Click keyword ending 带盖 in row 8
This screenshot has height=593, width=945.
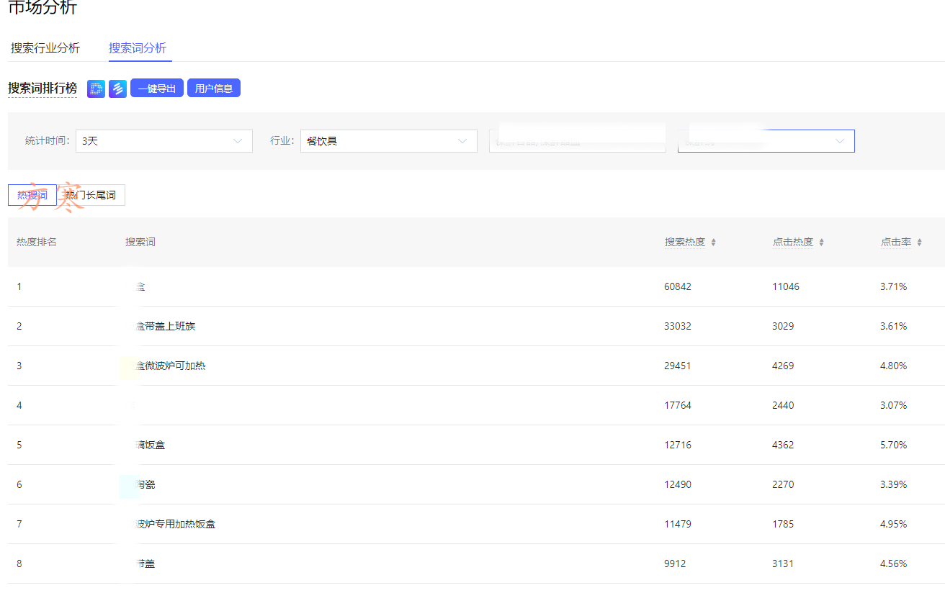[145, 563]
